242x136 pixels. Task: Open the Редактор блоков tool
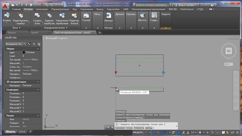click(x=74, y=19)
